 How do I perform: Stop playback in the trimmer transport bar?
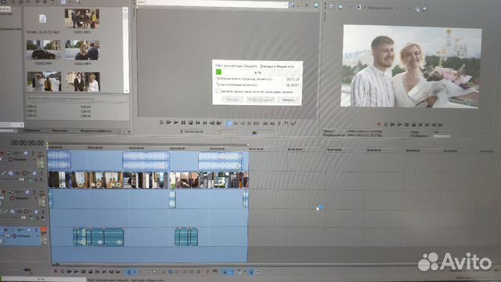click(190, 123)
